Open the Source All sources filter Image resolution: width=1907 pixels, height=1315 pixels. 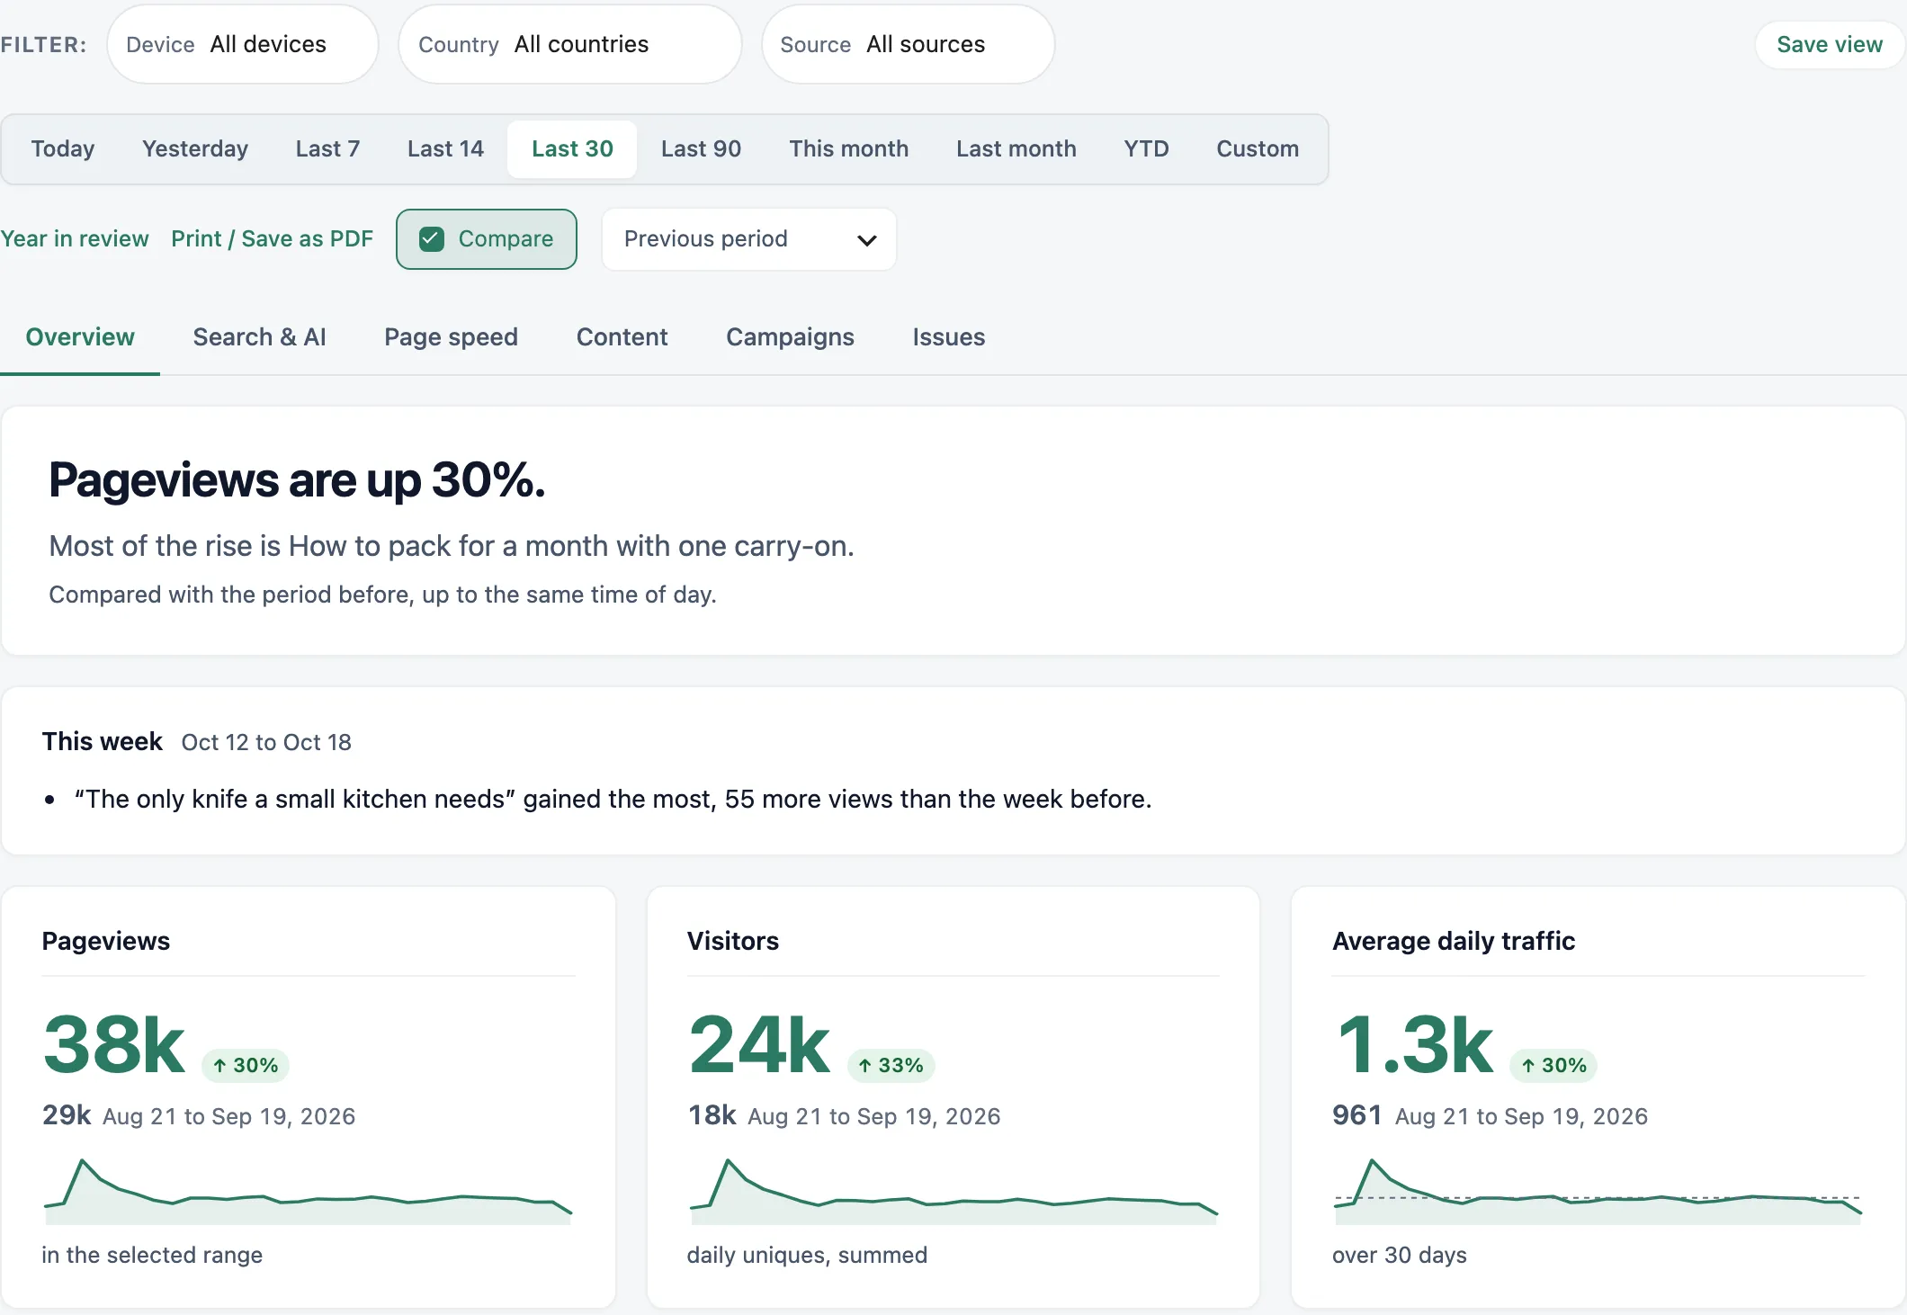point(908,44)
